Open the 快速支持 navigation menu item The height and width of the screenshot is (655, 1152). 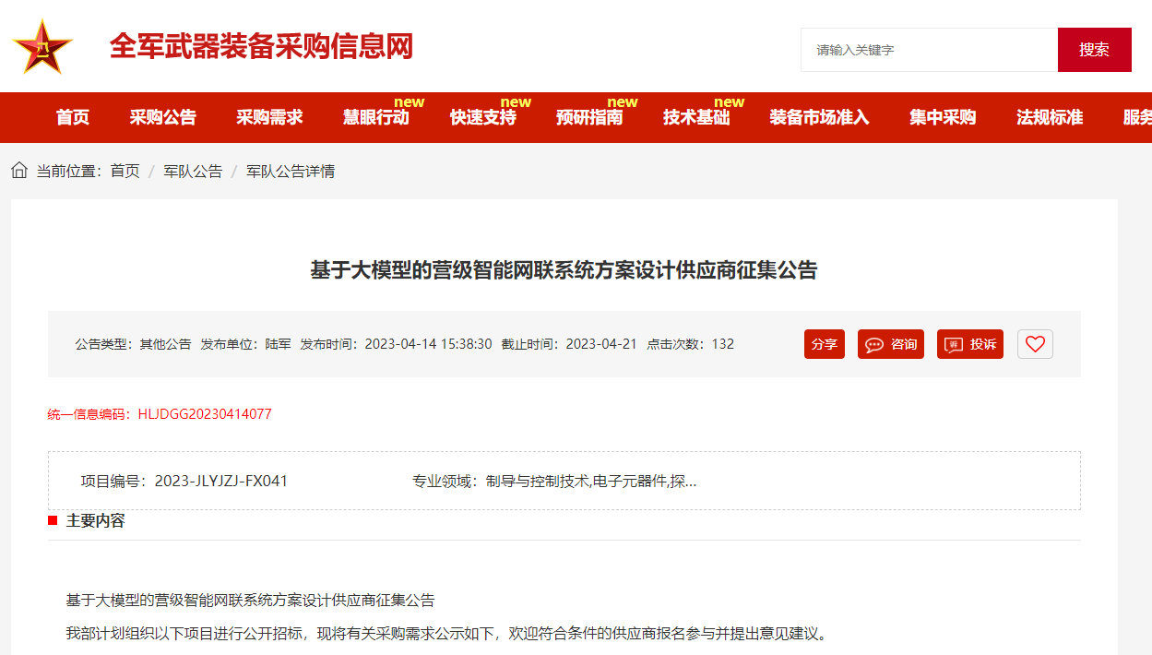tap(483, 117)
